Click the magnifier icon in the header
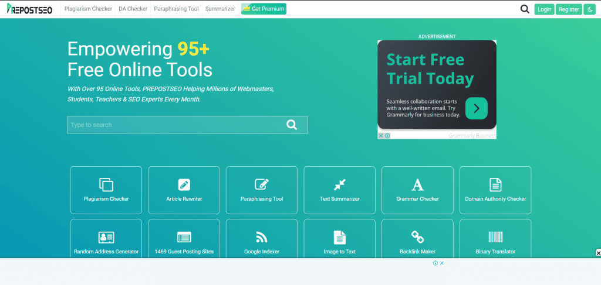 (525, 9)
